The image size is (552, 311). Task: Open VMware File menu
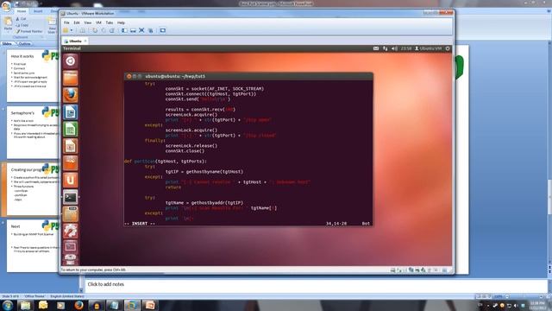point(66,22)
